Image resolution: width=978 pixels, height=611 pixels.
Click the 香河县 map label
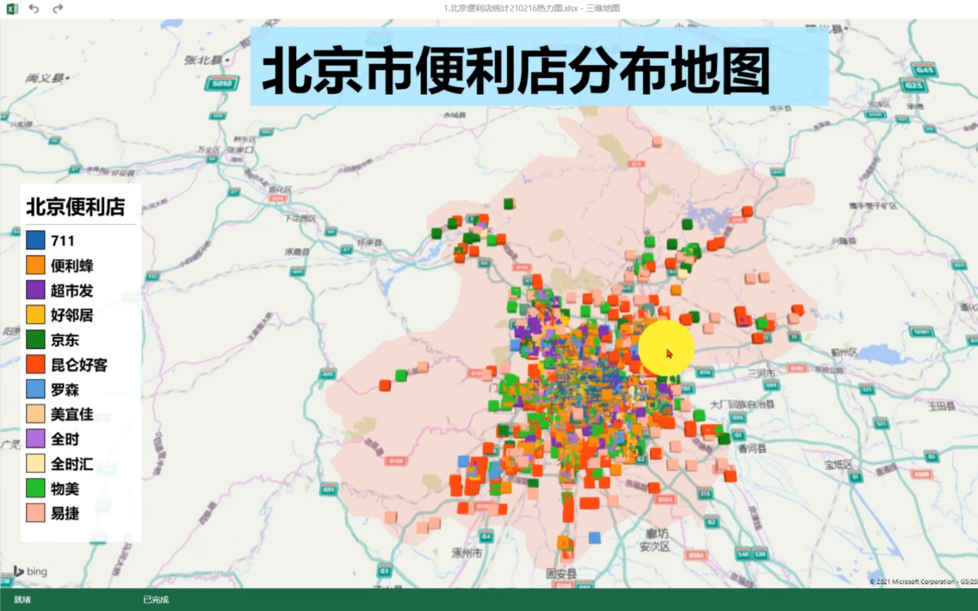tap(753, 448)
